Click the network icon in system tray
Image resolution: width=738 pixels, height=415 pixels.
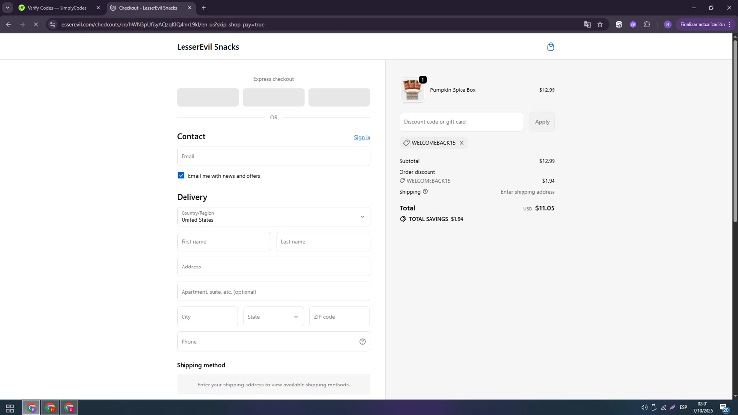pyautogui.click(x=663, y=407)
